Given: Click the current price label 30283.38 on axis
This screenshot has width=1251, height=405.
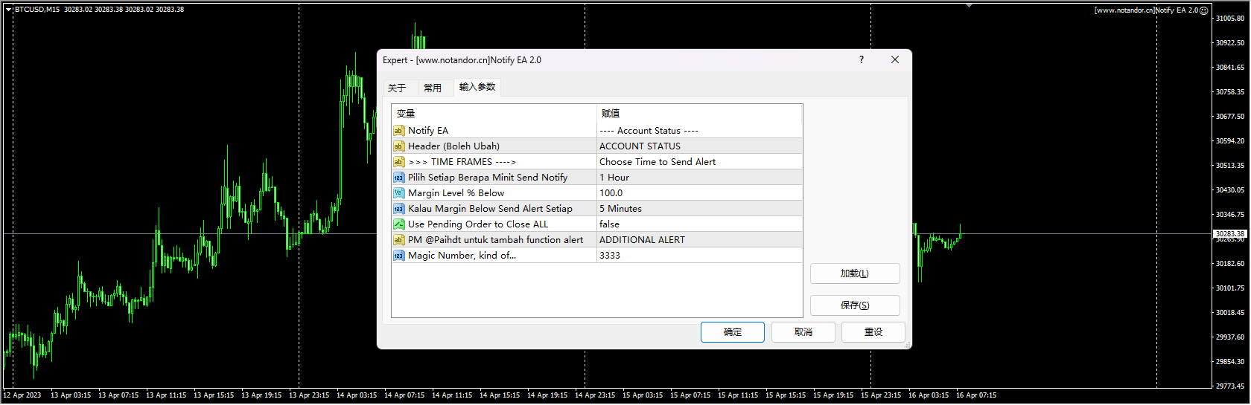Looking at the screenshot, I should pyautogui.click(x=1230, y=233).
